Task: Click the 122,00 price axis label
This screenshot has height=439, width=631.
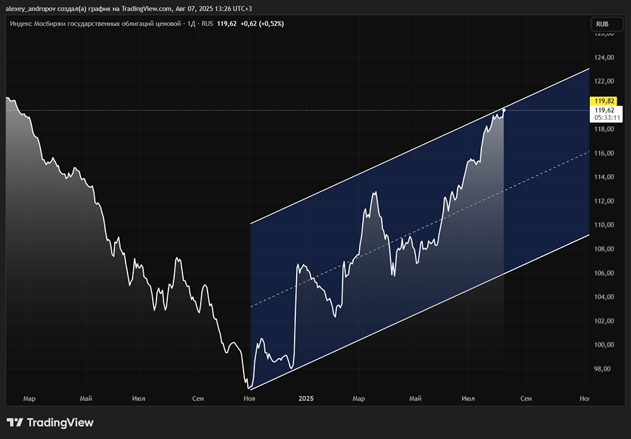Action: coord(604,81)
